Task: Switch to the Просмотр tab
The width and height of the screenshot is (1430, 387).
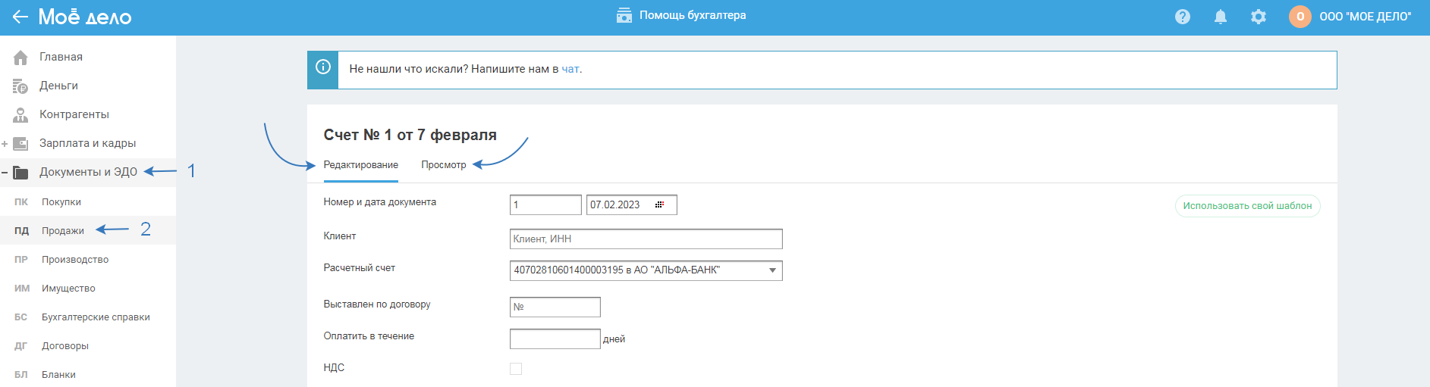Action: [444, 165]
